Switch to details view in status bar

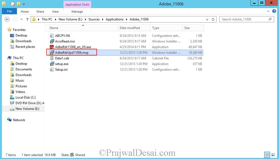coord(267,155)
